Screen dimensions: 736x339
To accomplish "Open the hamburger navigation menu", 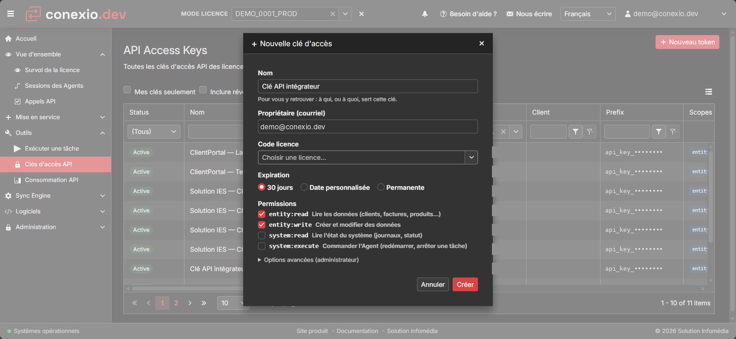I will coord(11,14).
